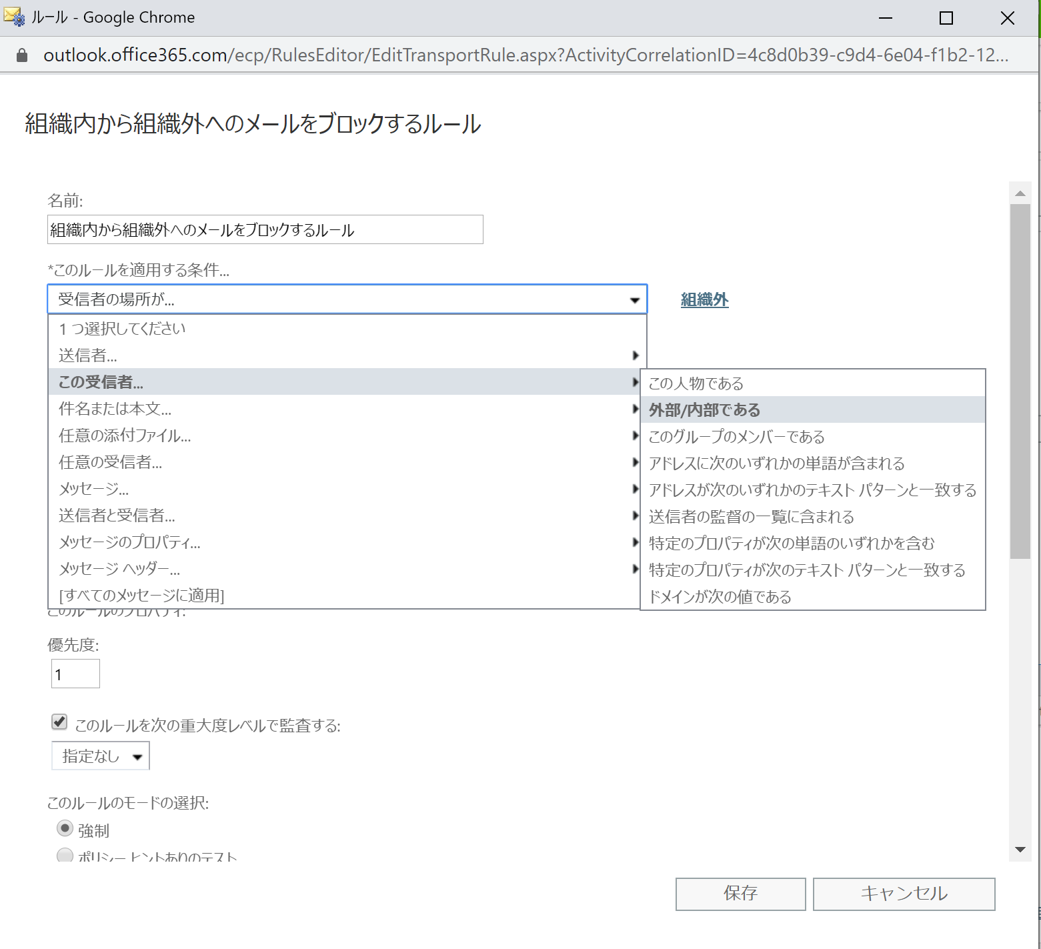1041x949 pixels.
Task: Click the scrollbar up arrow
Action: 1020,193
